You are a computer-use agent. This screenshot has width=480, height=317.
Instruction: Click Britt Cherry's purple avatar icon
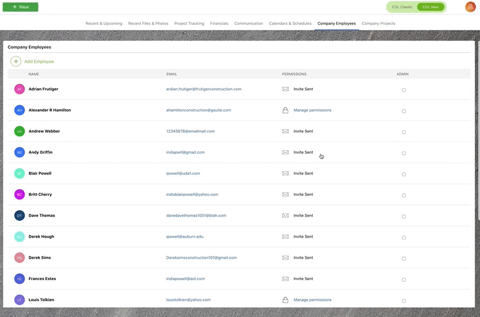19,194
